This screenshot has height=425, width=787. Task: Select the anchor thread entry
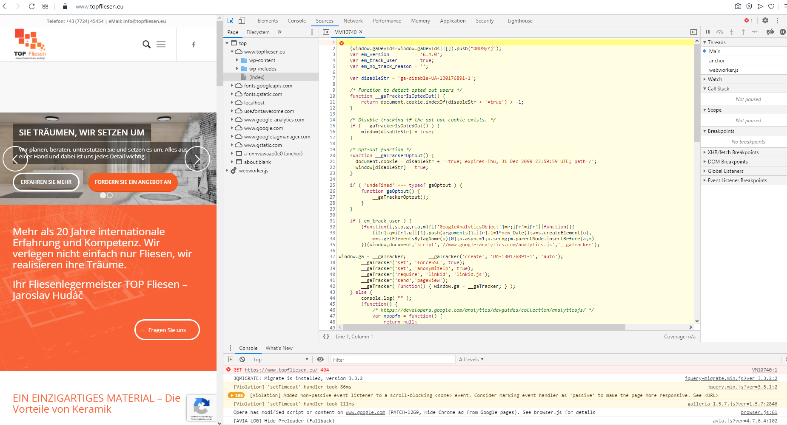click(x=716, y=61)
